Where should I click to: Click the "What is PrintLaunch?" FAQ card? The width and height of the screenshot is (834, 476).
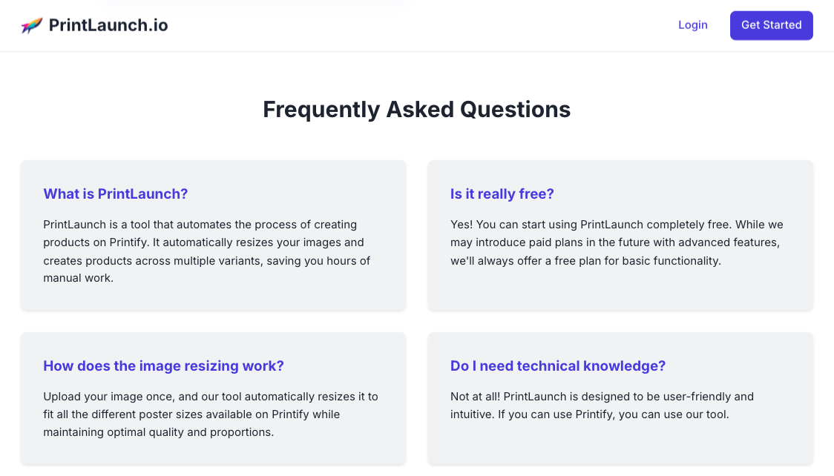213,235
